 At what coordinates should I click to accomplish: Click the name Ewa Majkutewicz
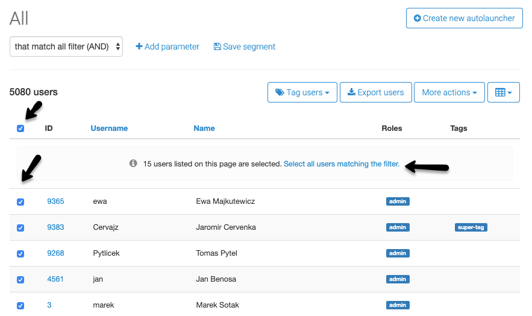click(225, 201)
